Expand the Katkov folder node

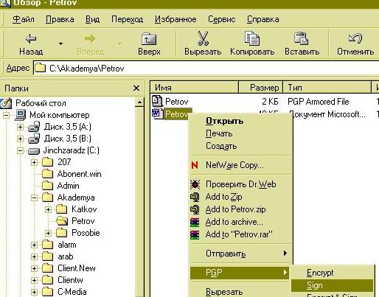coord(49,209)
